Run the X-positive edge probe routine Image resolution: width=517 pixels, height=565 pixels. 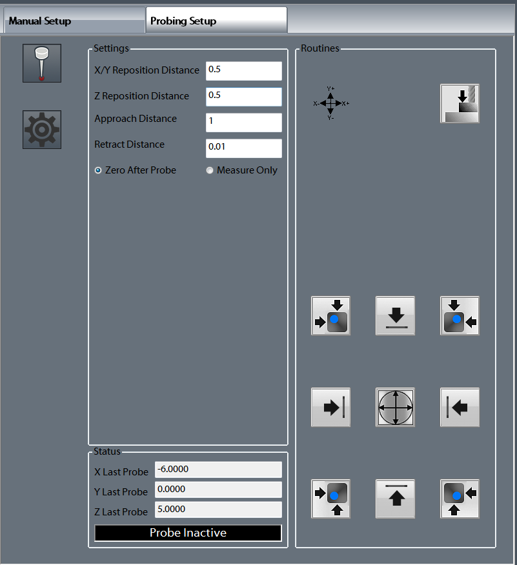pos(330,407)
